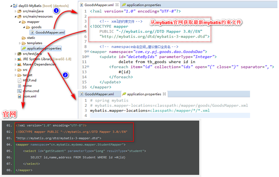Viewport: 279px width, 177px height.
Task: Select the static folder in tree
Action: click(31, 38)
